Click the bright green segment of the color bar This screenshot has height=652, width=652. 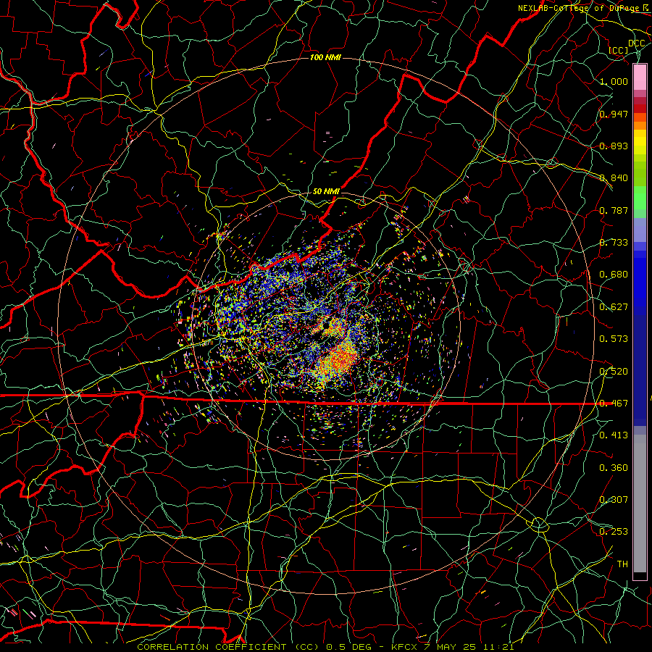[640, 198]
